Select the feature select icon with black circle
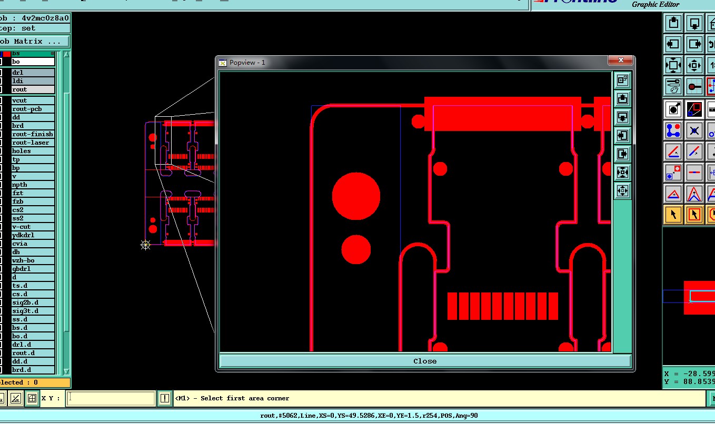 pyautogui.click(x=673, y=109)
